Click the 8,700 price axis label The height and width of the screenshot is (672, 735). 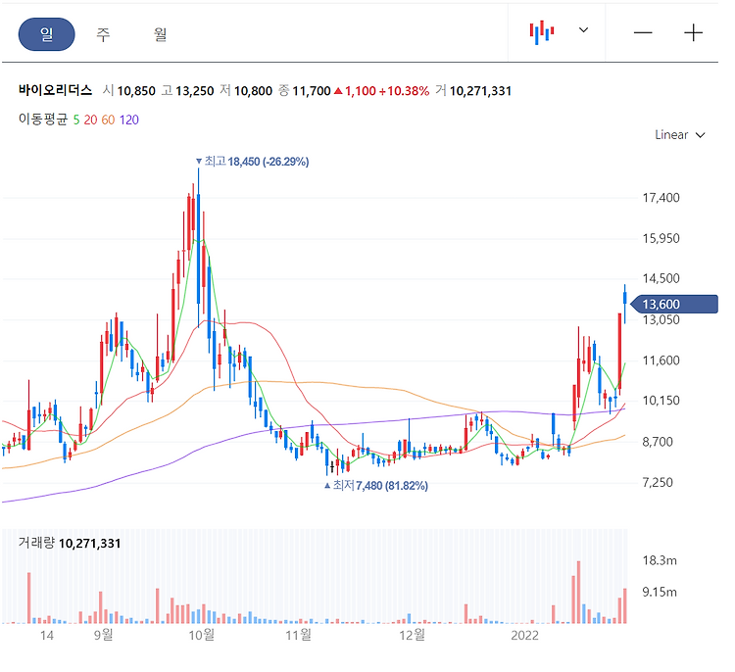[658, 442]
